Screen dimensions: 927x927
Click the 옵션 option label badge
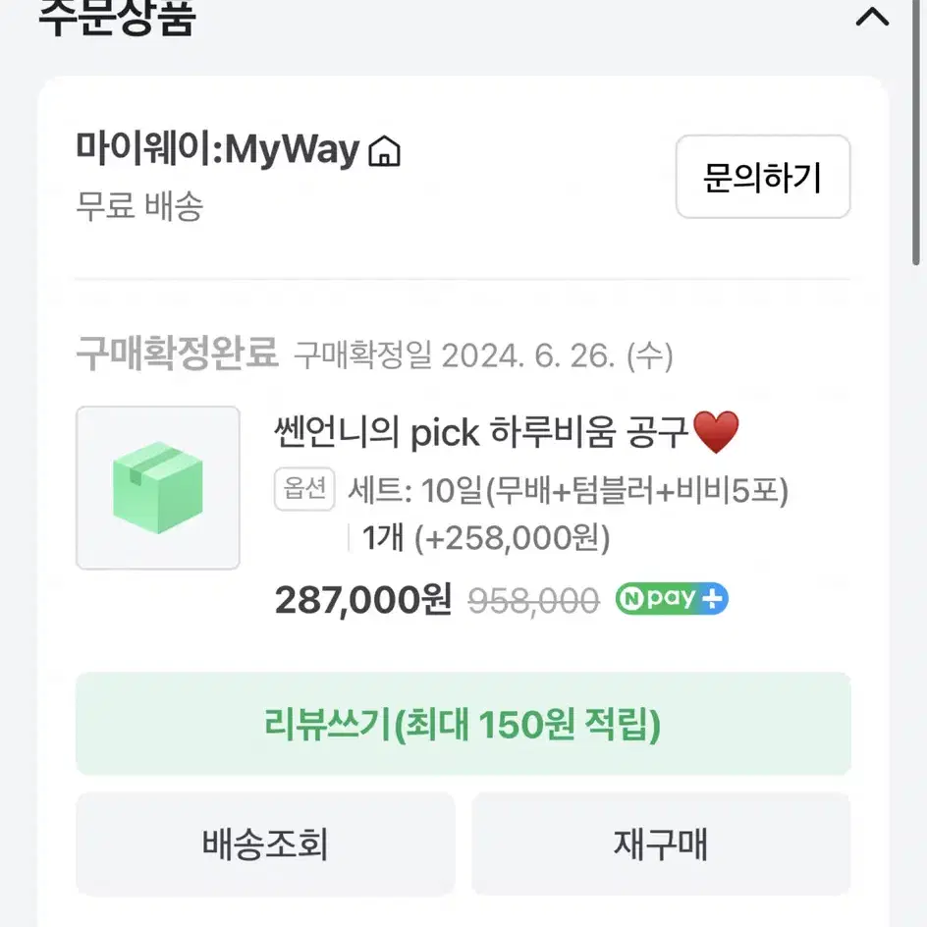304,489
